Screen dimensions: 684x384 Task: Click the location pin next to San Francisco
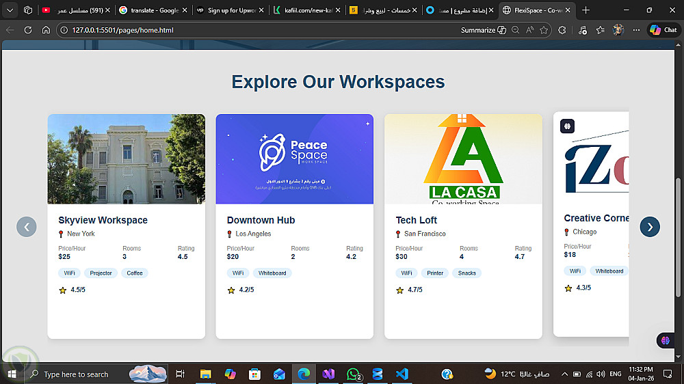(398, 234)
